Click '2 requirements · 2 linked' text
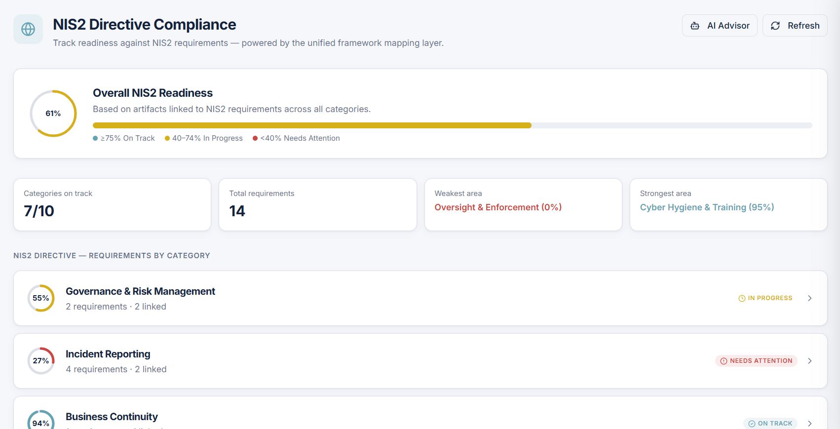The height and width of the screenshot is (429, 840). (x=116, y=307)
